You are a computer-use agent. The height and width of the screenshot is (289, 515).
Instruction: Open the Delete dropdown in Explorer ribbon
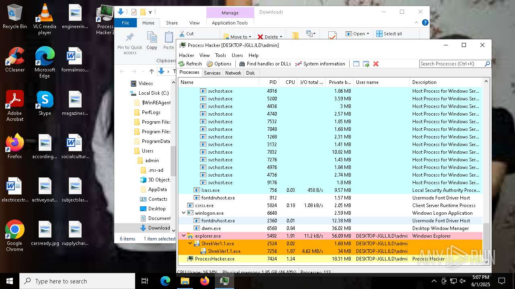tap(270, 37)
